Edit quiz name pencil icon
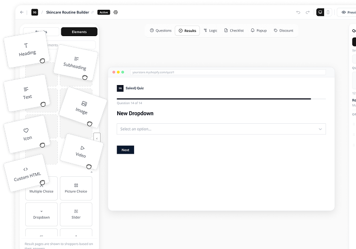 pos(92,12)
